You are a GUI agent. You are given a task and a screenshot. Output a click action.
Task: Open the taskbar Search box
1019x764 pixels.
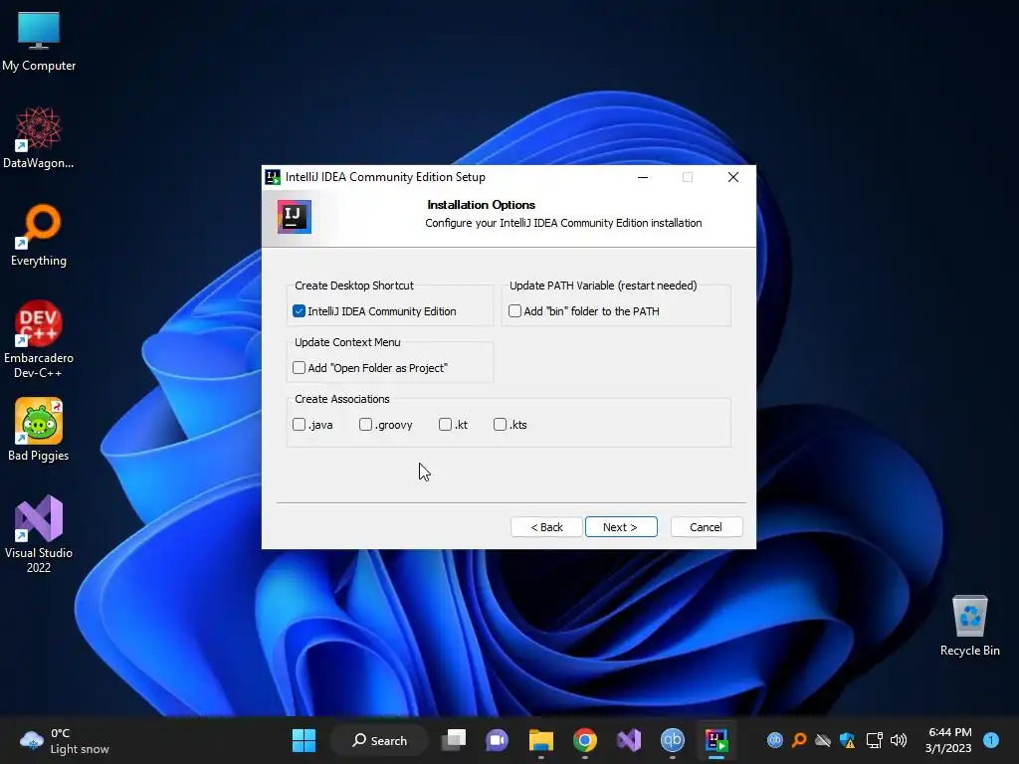(x=379, y=740)
